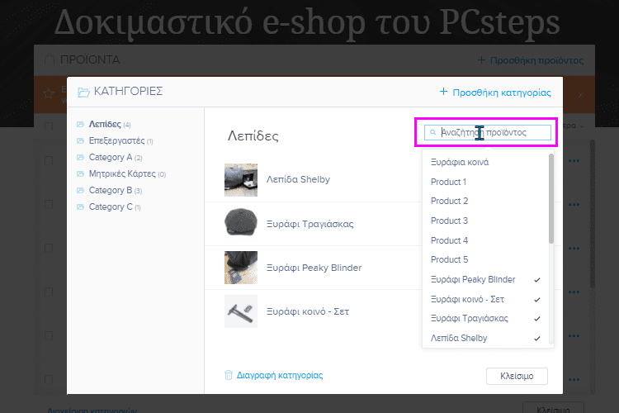Image resolution: width=619 pixels, height=413 pixels.
Task: Select Category C in the sidebar
Action: 111,207
